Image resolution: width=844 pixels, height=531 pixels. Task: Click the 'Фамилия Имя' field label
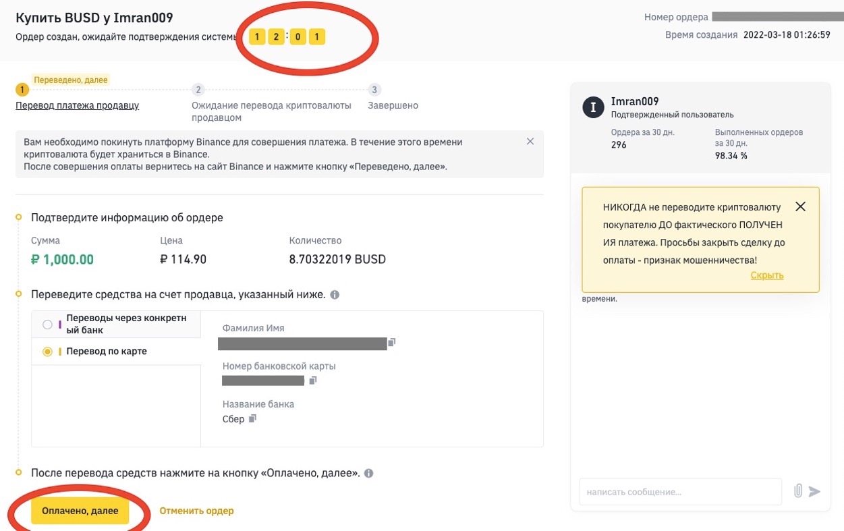pos(254,329)
